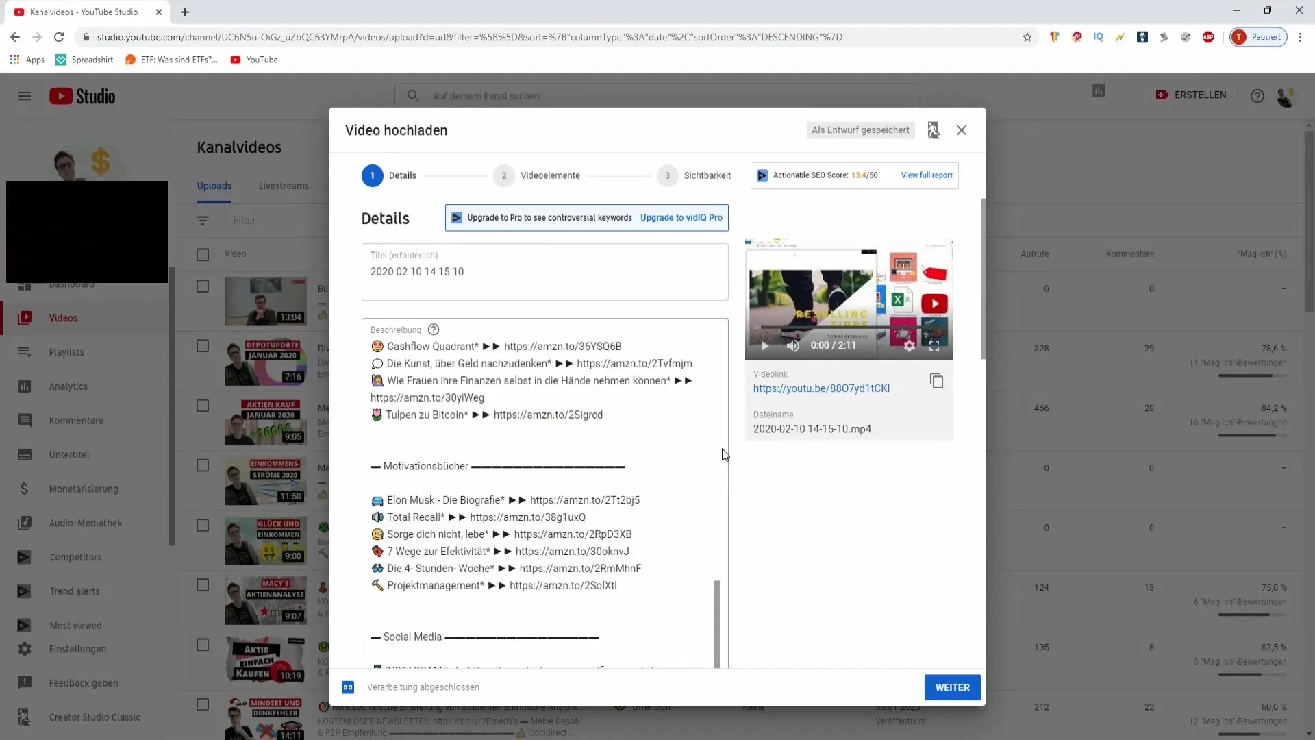Click the WEITER button
This screenshot has height=740, width=1315.
coord(952,687)
